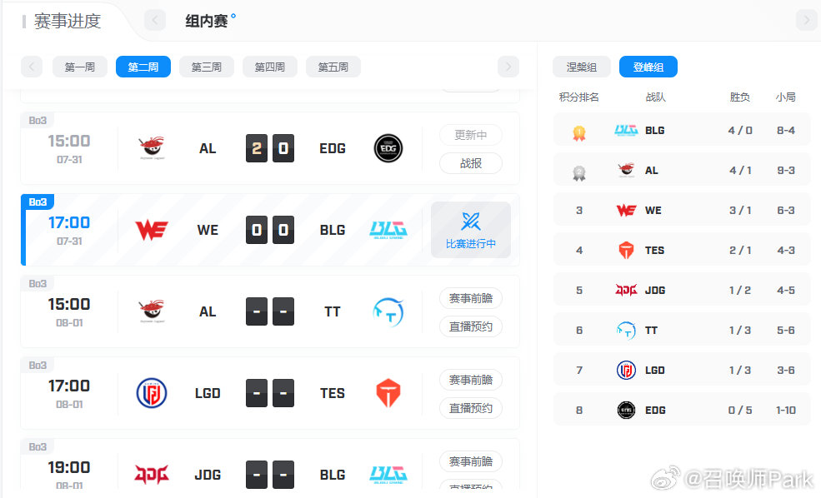This screenshot has height=498, width=821.
Task: Click BLG logo in standings table
Action: click(626, 130)
